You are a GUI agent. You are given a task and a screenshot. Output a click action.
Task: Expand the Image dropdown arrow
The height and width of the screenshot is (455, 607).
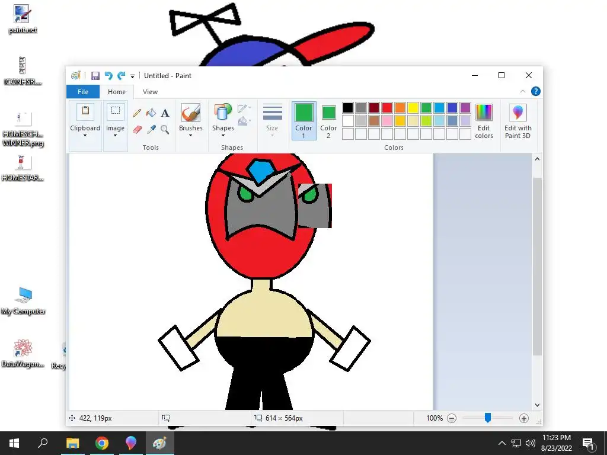[115, 136]
